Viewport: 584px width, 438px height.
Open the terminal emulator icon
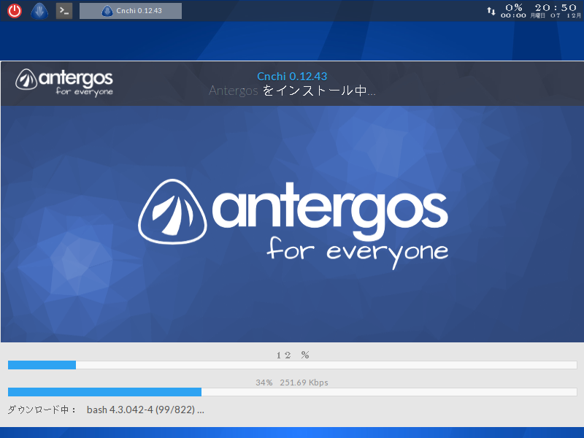tap(64, 10)
